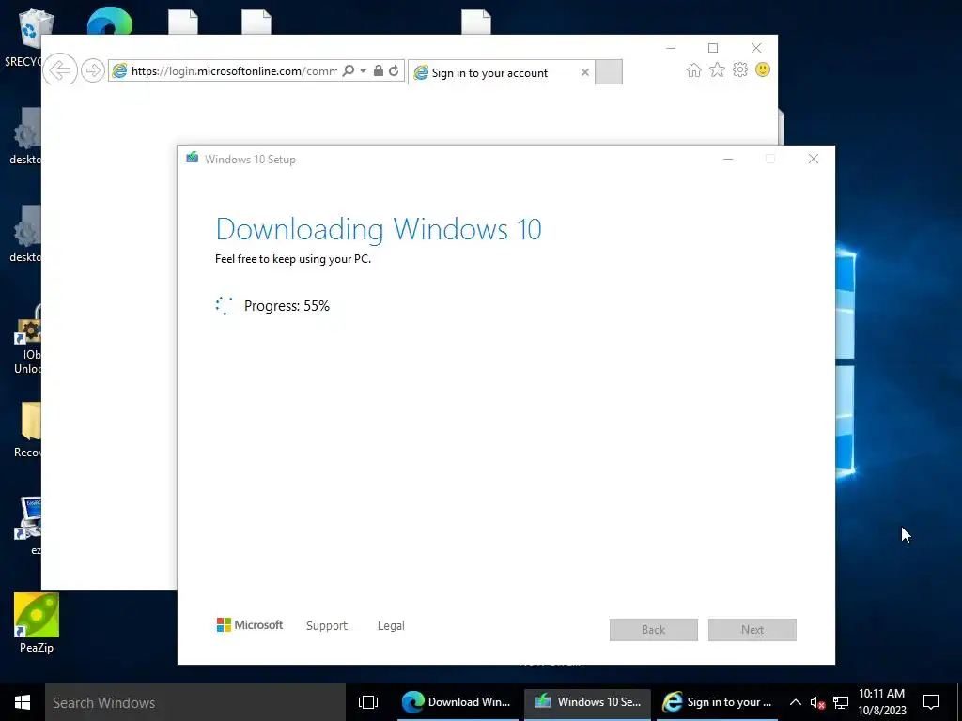Image resolution: width=962 pixels, height=721 pixels.
Task: Select the PeaZip desktop shortcut
Action: click(x=37, y=623)
